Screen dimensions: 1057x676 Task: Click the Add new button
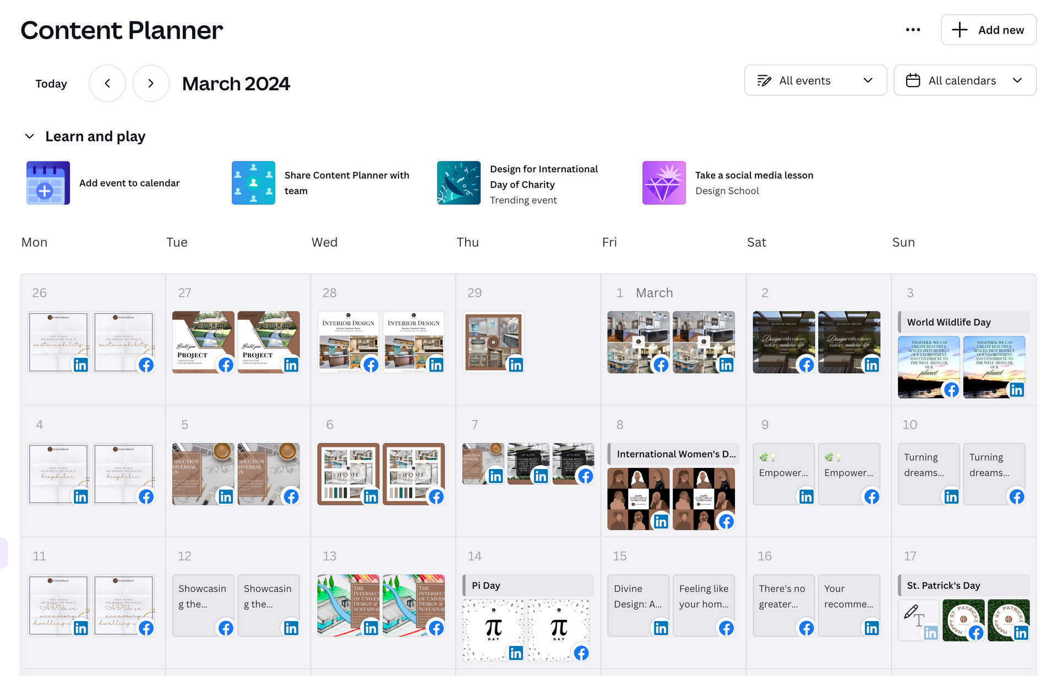click(x=988, y=30)
